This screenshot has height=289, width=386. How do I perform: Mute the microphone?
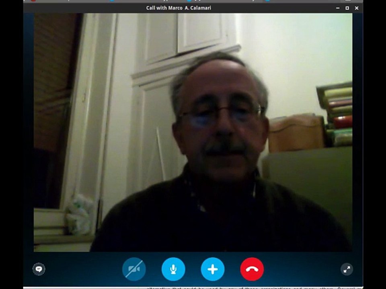(173, 269)
